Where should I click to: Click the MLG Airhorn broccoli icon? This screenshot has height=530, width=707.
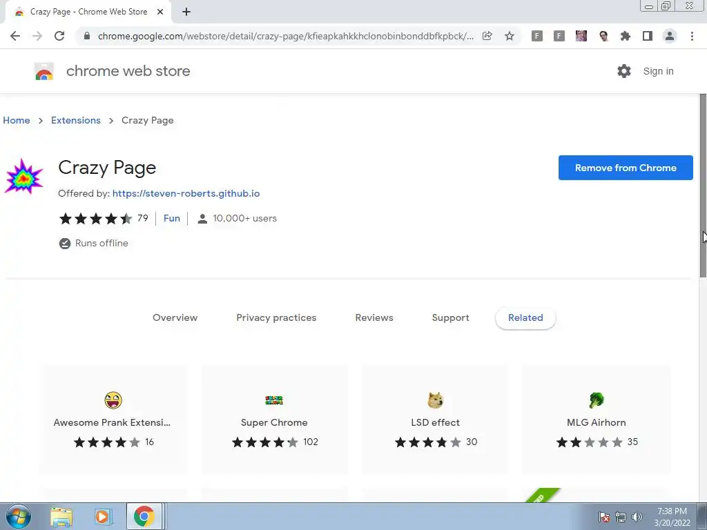click(596, 400)
